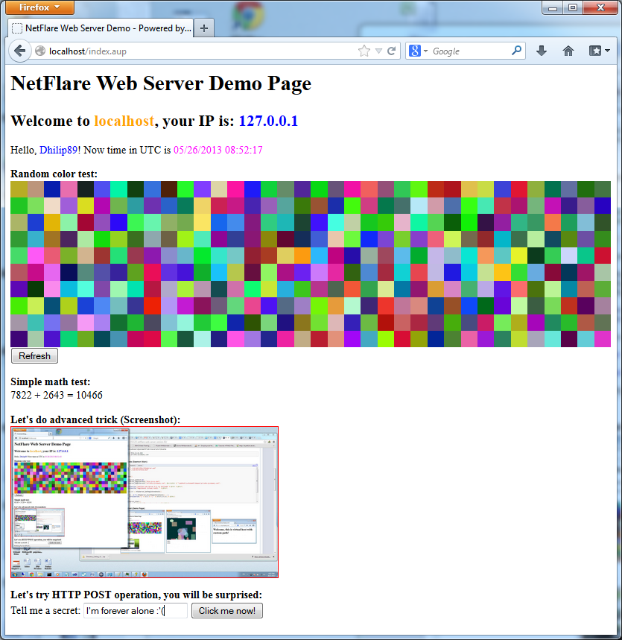Minimize the Firefox window
This screenshot has height=640, width=622.
click(x=553, y=7)
